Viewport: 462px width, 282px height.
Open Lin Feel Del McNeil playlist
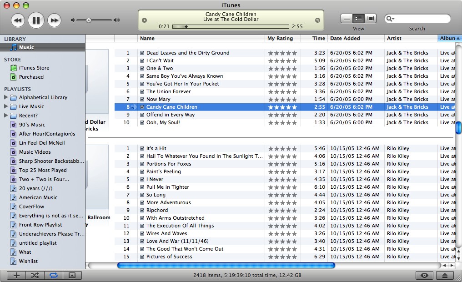click(42, 143)
